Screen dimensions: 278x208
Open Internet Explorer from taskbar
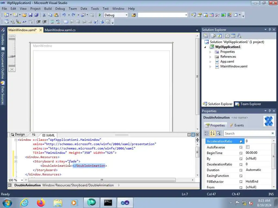pyautogui.click(x=24, y=203)
